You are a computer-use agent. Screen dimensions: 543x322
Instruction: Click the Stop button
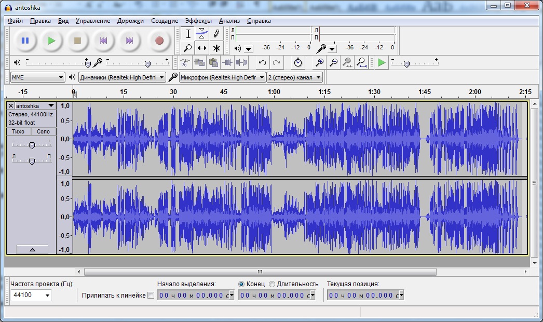pos(77,41)
